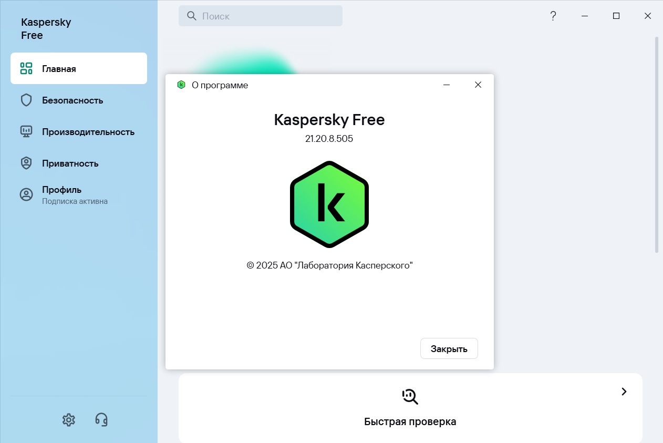Minimize the main Kaspersky window

585,16
